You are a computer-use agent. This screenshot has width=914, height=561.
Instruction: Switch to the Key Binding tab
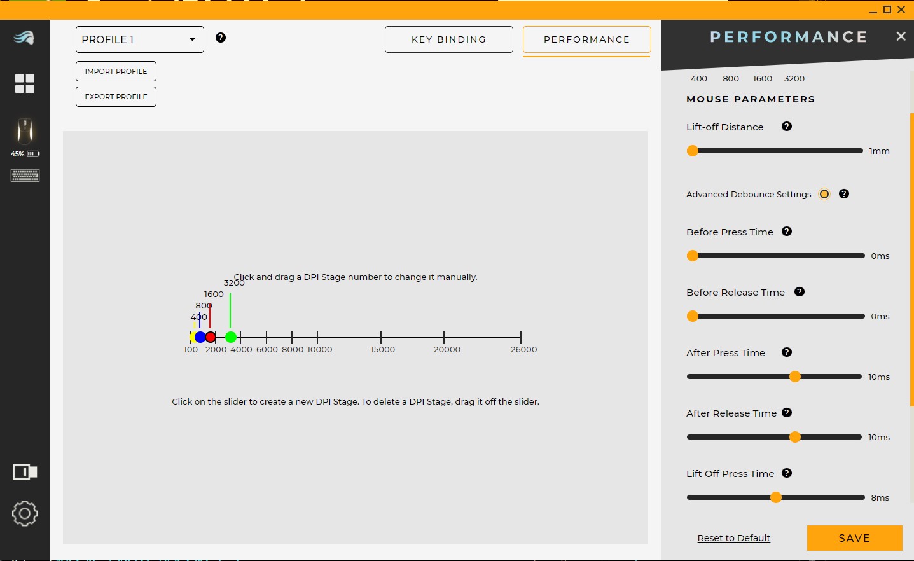coord(448,39)
